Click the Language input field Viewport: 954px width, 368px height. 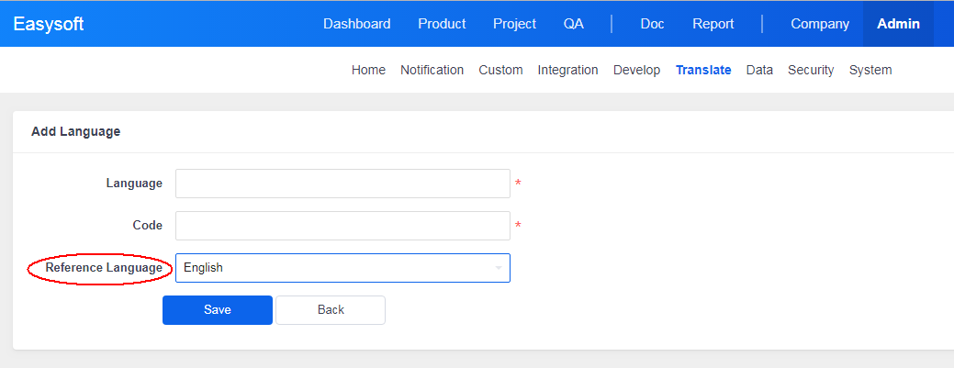[x=342, y=184]
